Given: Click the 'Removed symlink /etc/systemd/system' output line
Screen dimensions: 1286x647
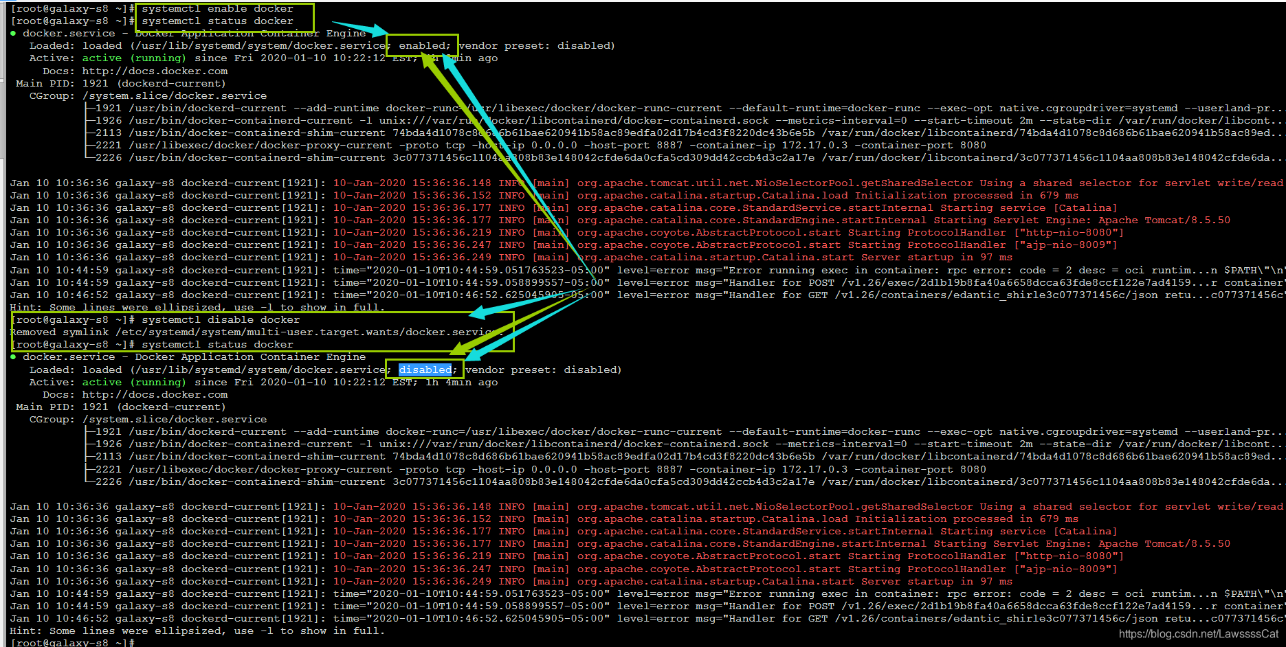Looking at the screenshot, I should 258,332.
